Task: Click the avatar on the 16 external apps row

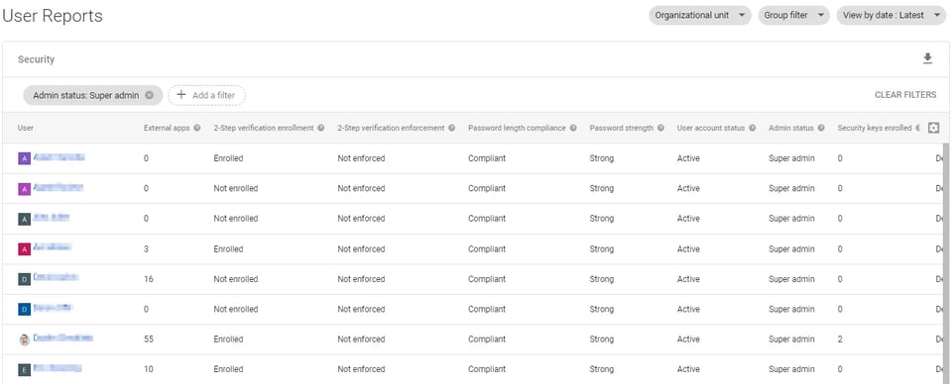Action: pyautogui.click(x=24, y=279)
